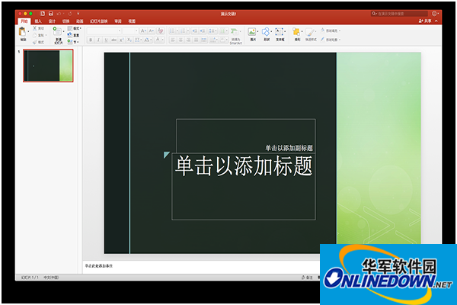Select the slide 1 thumbnail
Screen dimensions: 457x305
click(x=49, y=66)
